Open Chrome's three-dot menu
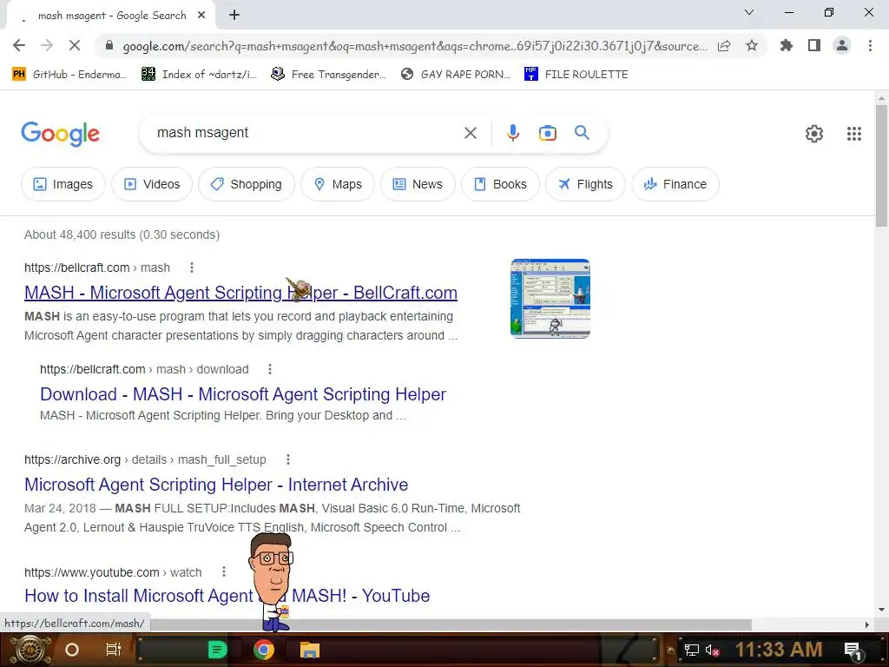 pos(870,45)
